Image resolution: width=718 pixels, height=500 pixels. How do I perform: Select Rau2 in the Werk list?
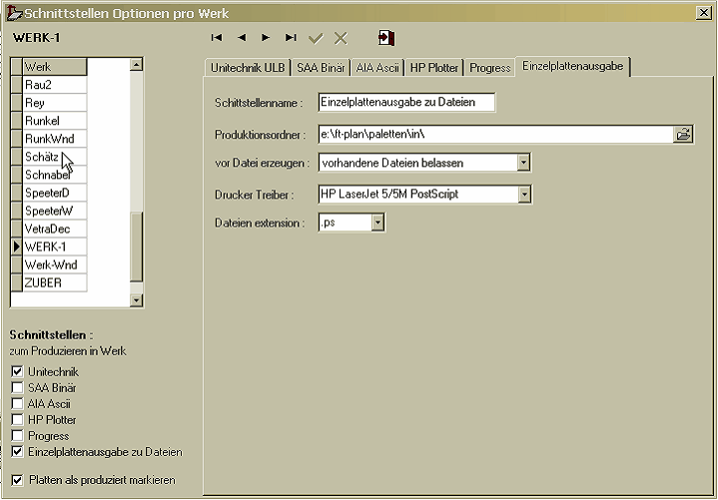55,85
